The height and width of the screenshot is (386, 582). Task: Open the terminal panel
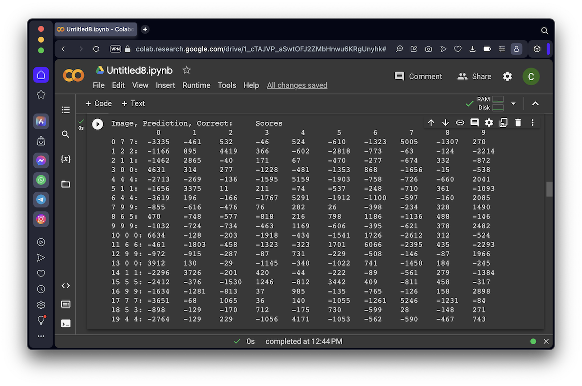pos(65,323)
